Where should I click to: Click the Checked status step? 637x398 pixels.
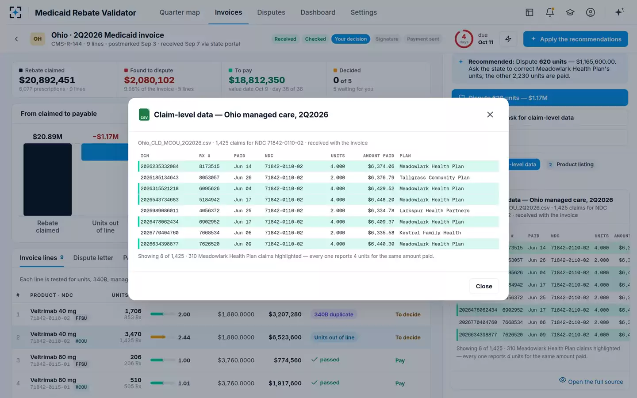[315, 39]
